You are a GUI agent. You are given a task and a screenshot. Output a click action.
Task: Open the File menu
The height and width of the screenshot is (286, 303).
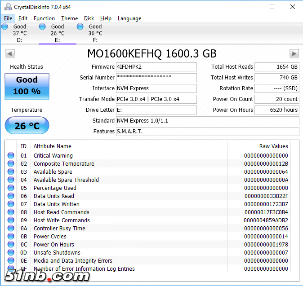(8, 18)
